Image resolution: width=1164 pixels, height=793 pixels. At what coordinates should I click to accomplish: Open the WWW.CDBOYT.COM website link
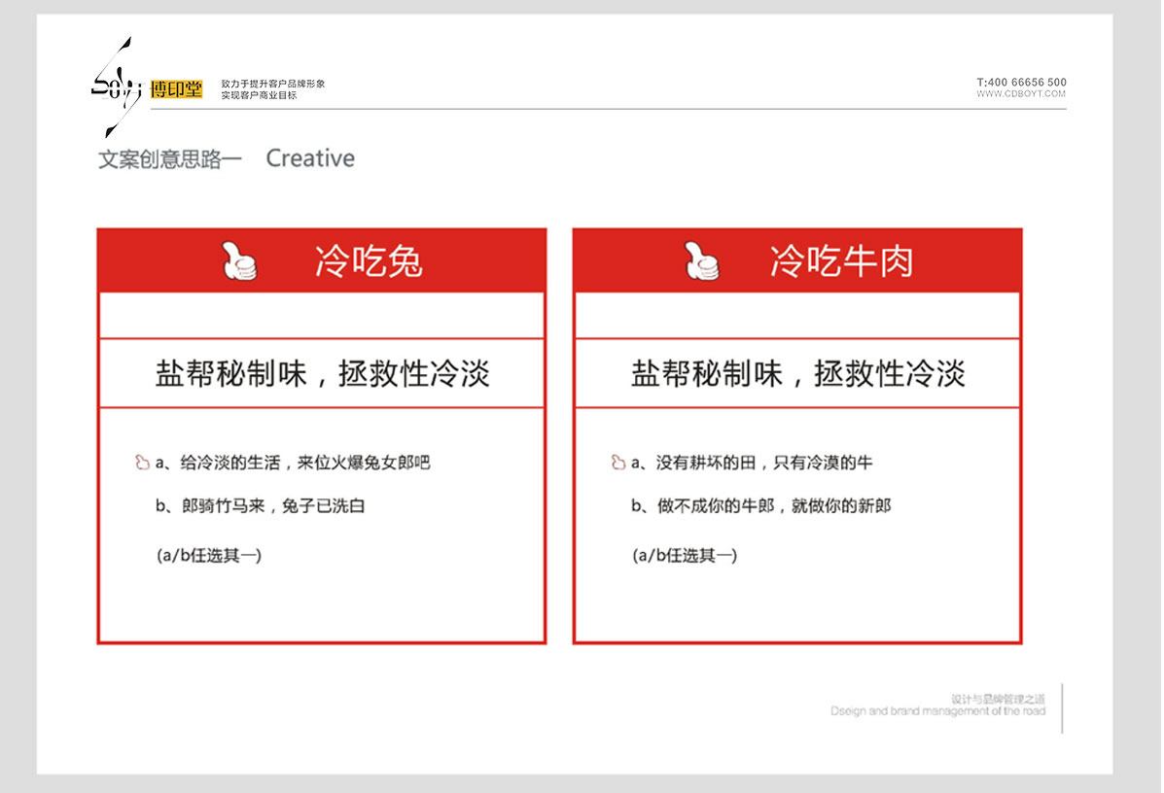tap(1021, 94)
